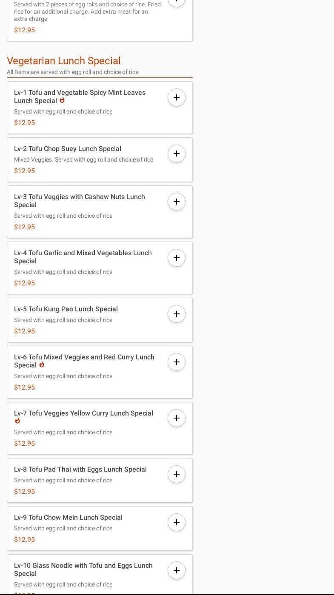This screenshot has height=595, width=334.
Task: Add Lv-2 Tofu Chop Suey plus button
Action: (177, 154)
